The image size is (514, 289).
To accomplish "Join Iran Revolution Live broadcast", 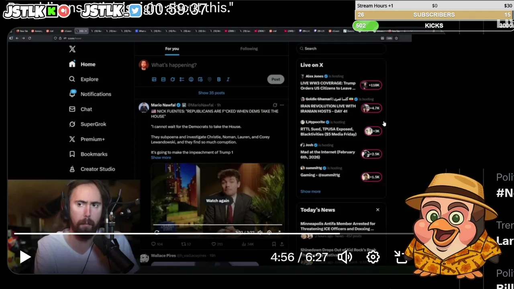I will [341, 106].
